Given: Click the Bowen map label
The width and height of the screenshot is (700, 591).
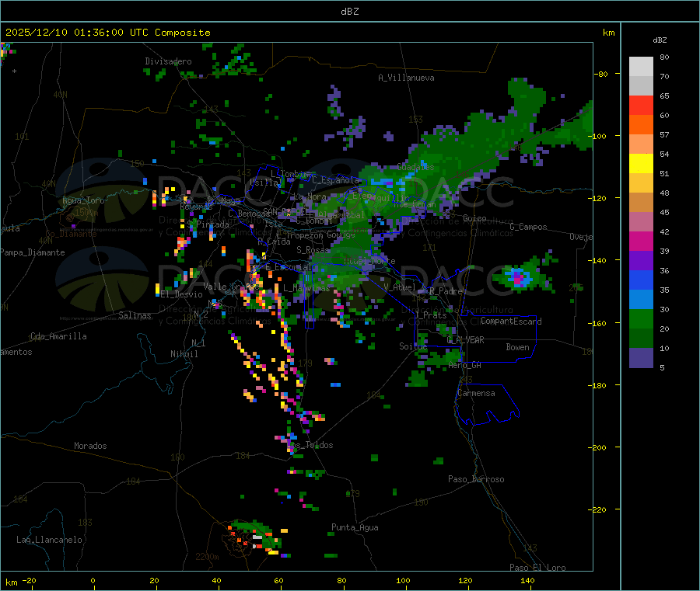Looking at the screenshot, I should (x=517, y=347).
